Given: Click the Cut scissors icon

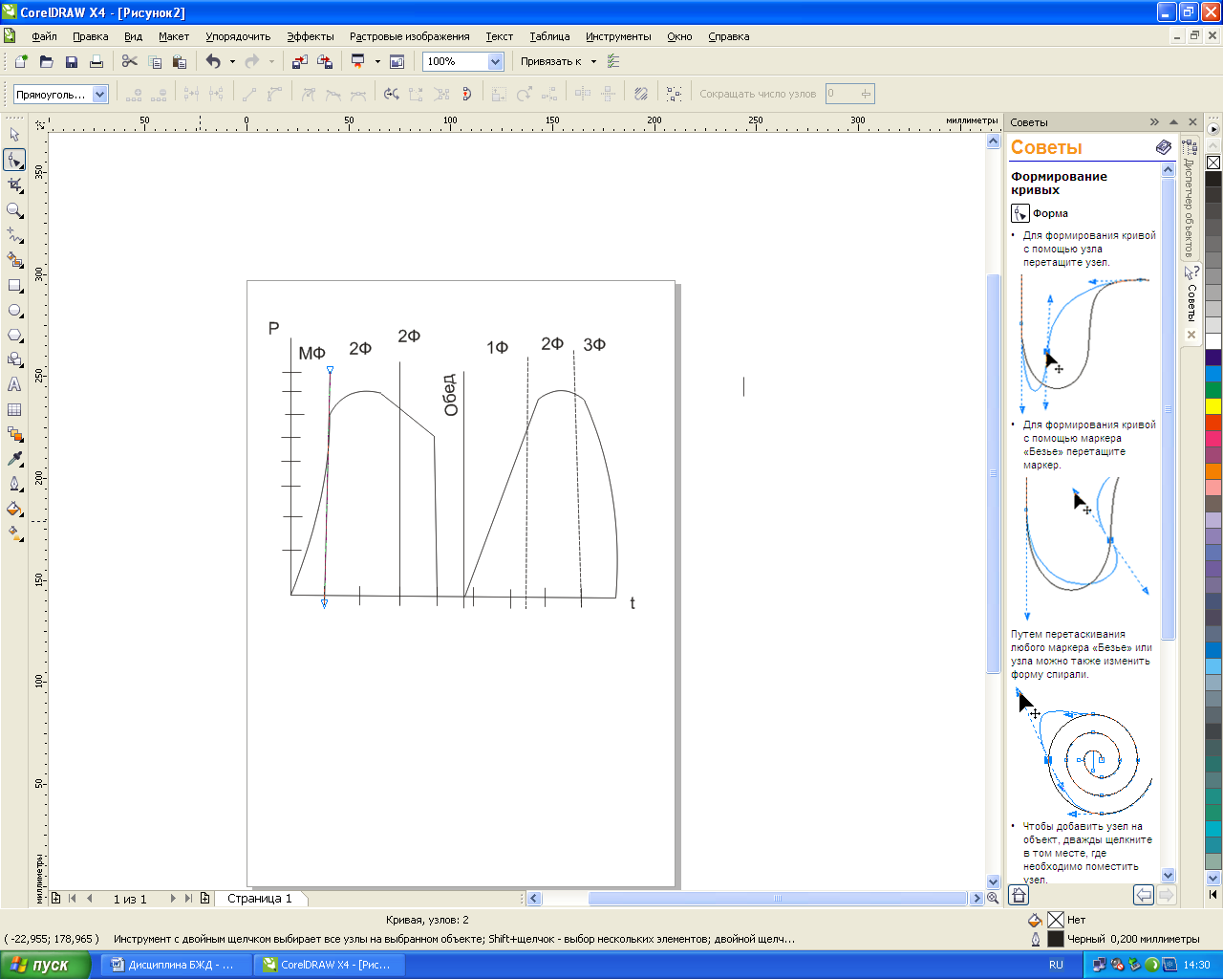Looking at the screenshot, I should pos(129,62).
